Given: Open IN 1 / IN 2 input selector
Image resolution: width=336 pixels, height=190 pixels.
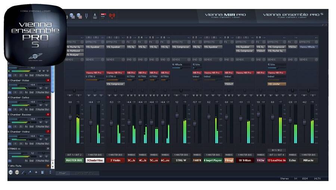Looking at the screenshot, I should 277,150.
